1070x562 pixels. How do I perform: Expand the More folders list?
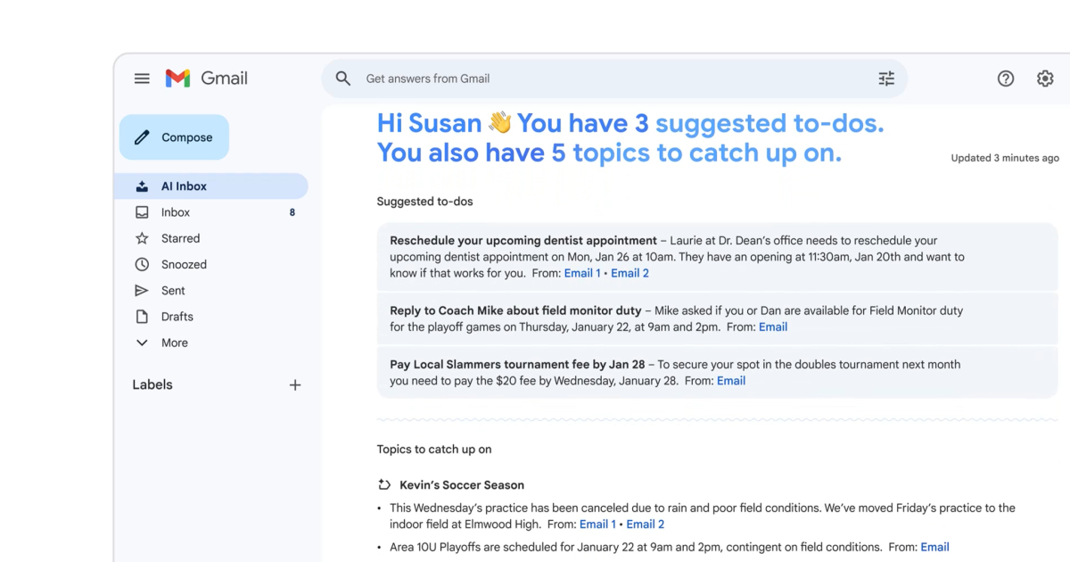tap(174, 343)
